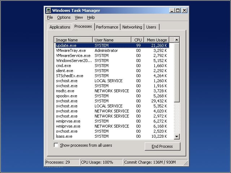Click Administrator in the User Name column
The width and height of the screenshot is (231, 173).
tap(106, 50)
